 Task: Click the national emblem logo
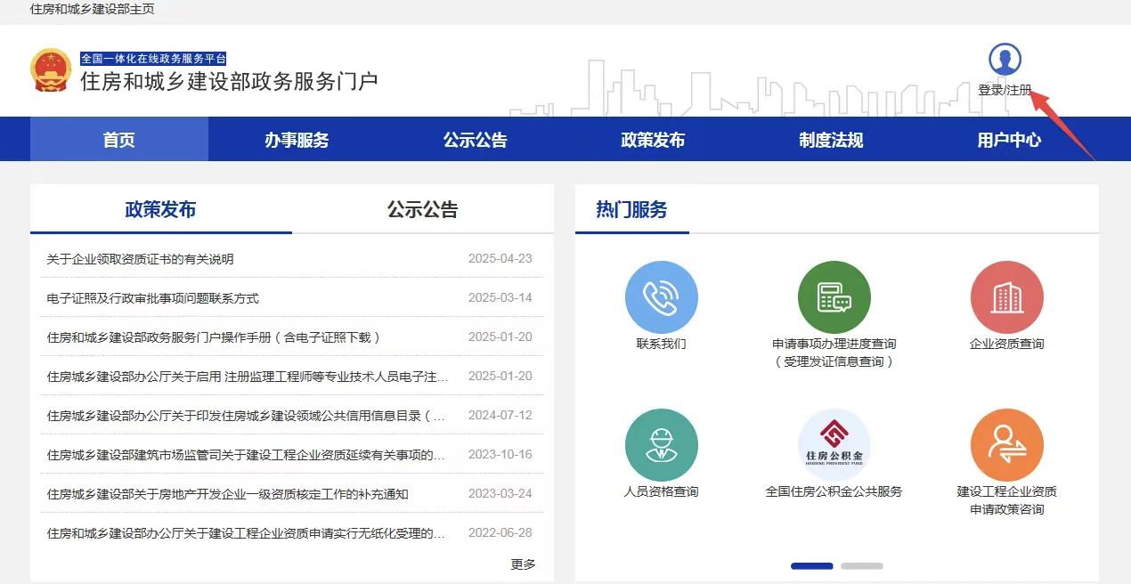pos(51,69)
